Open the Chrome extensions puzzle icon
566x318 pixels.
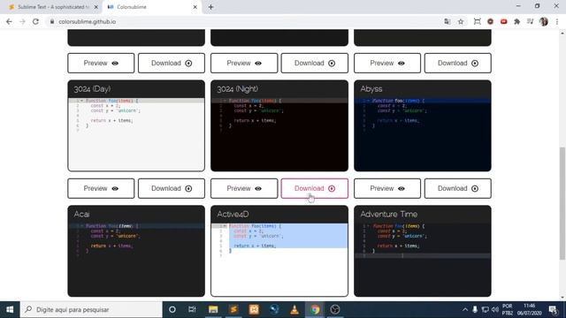[x=516, y=21]
